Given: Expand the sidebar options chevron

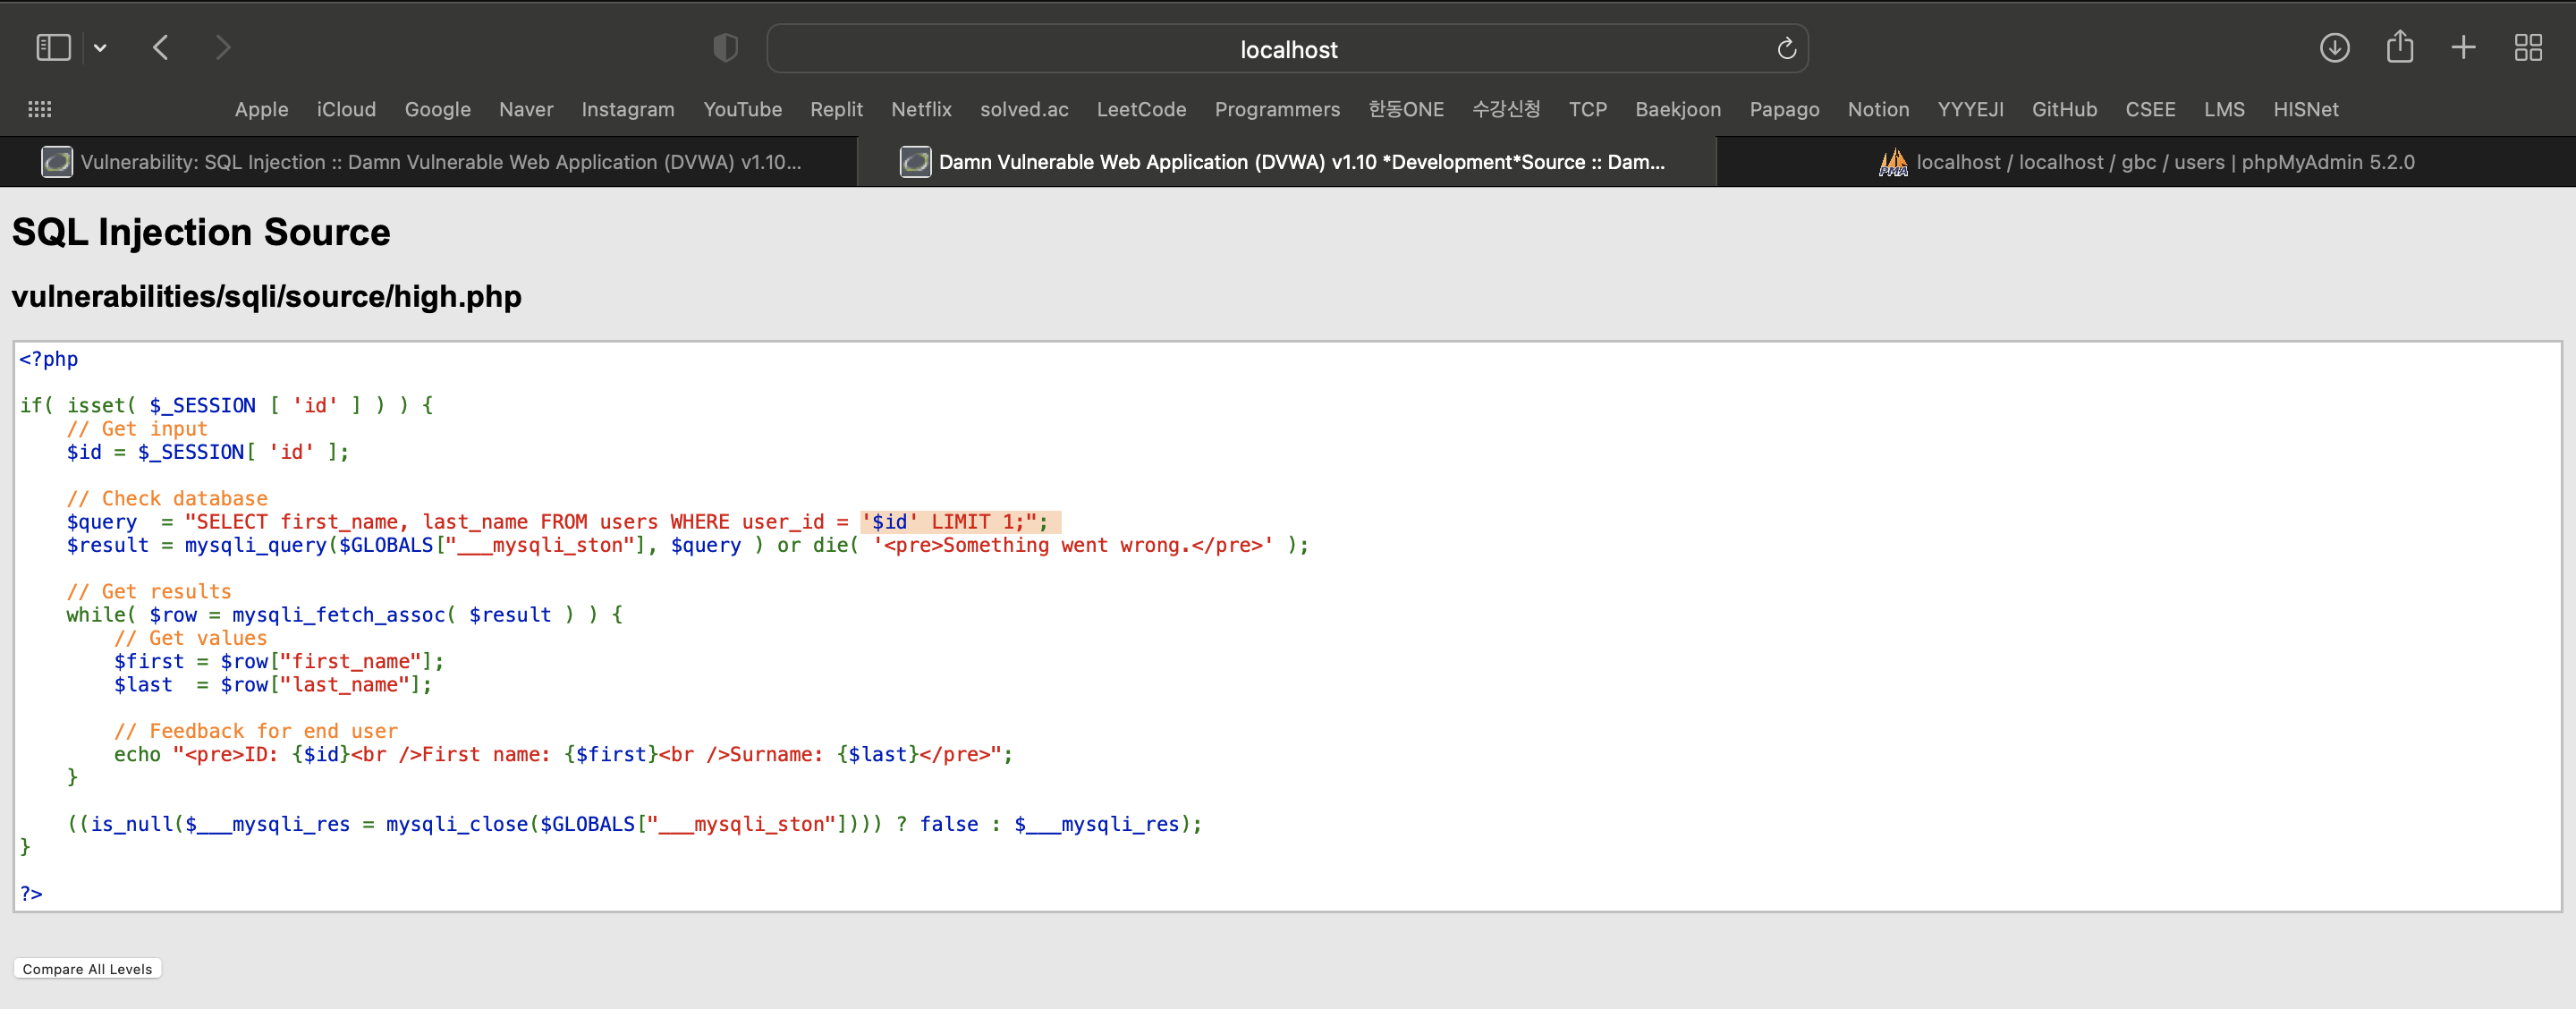Looking at the screenshot, I should click(x=100, y=47).
